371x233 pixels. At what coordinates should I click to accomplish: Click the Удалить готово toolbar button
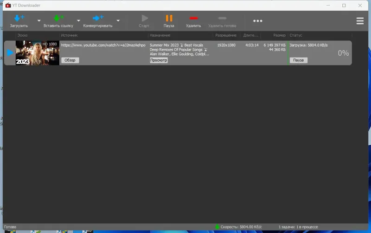click(x=222, y=21)
